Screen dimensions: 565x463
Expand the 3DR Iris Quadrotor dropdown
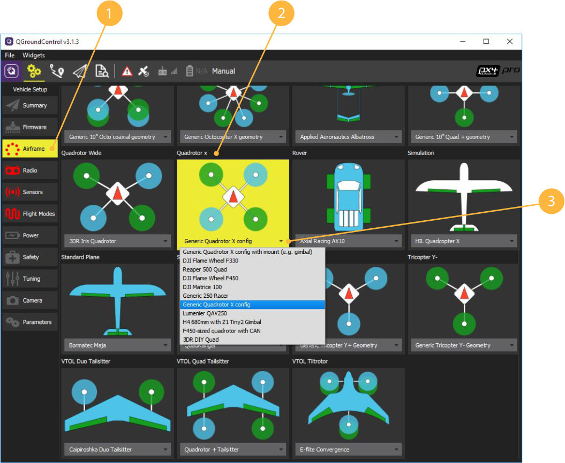point(117,241)
